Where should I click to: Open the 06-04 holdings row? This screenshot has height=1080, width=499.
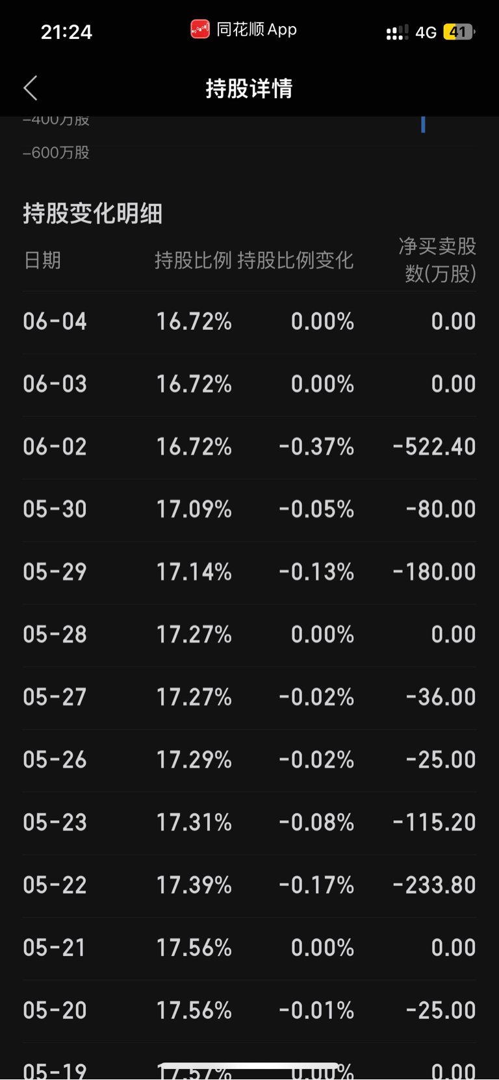249,322
